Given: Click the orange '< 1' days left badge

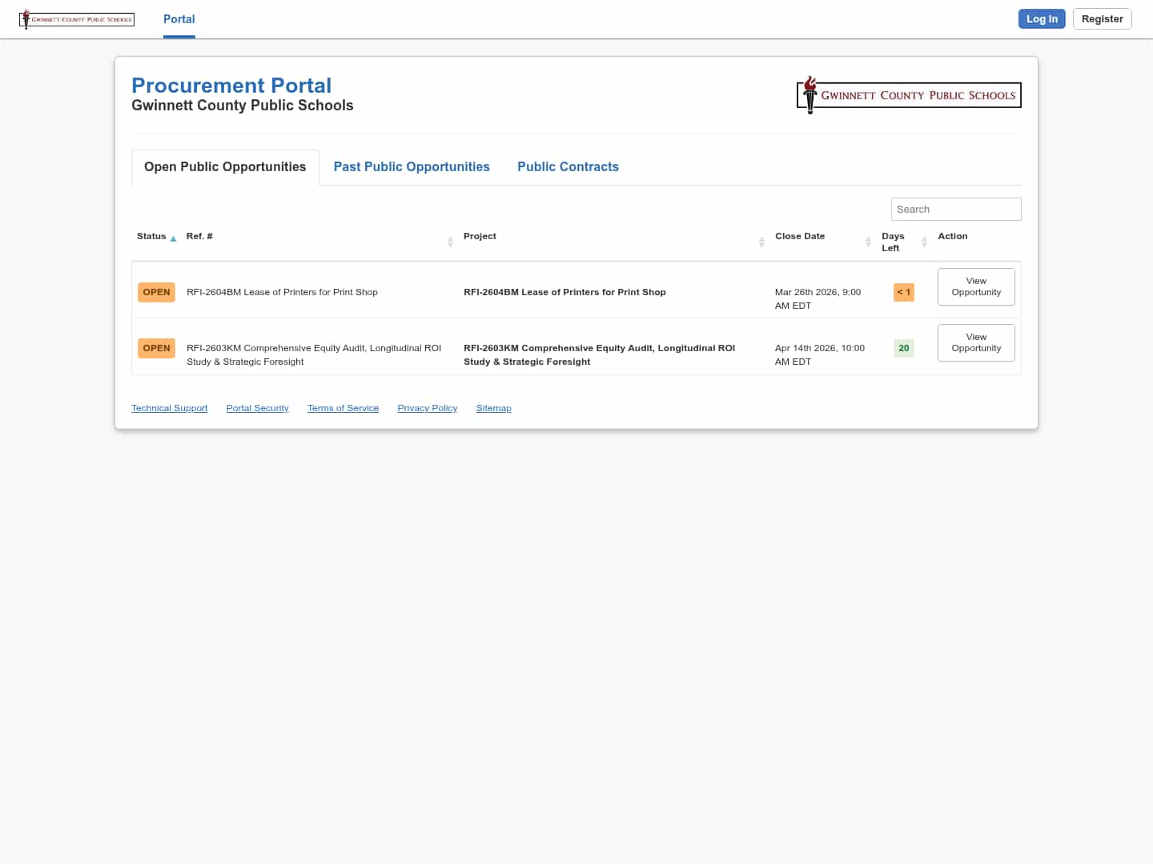Looking at the screenshot, I should (903, 293).
